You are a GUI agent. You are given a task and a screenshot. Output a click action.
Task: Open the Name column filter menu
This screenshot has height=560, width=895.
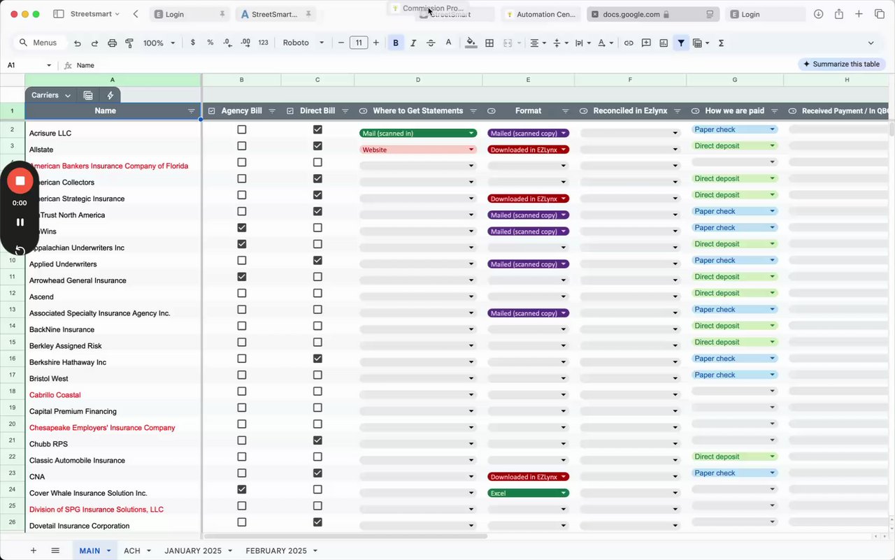click(x=192, y=111)
